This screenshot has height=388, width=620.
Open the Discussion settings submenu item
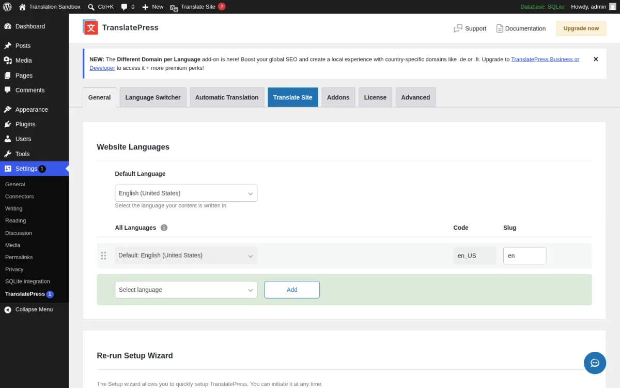[19, 233]
